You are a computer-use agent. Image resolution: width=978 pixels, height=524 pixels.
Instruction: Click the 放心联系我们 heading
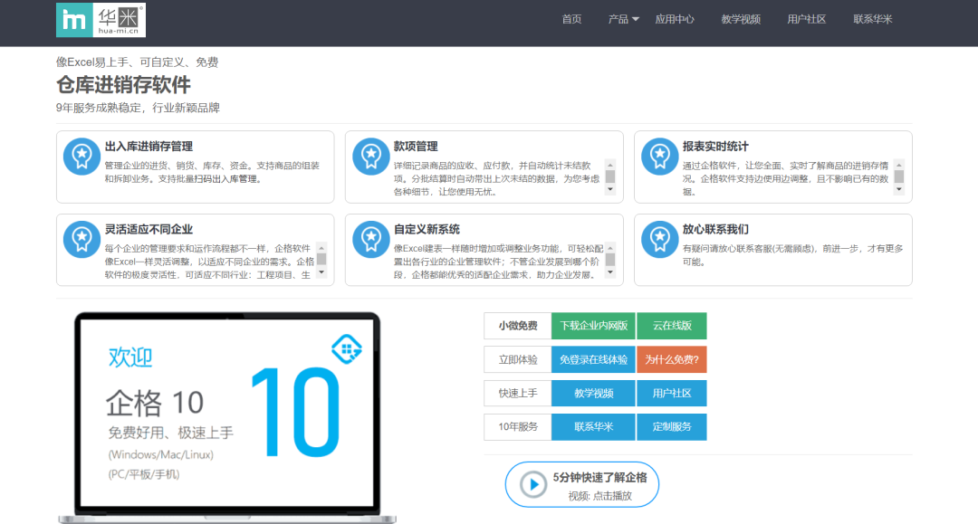(x=715, y=229)
